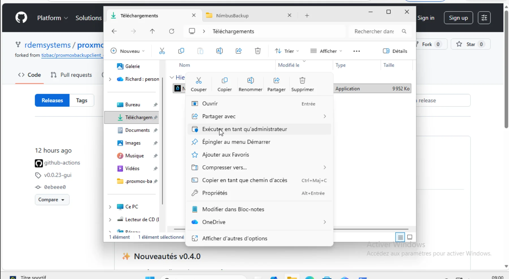This screenshot has width=509, height=279.
Task: Open the Trier sort dropdown
Action: (x=287, y=51)
